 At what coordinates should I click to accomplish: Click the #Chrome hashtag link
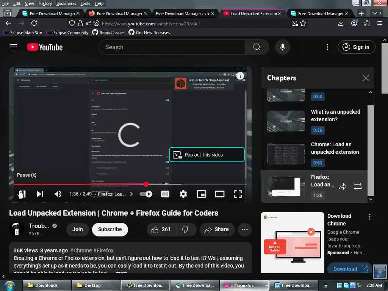[x=81, y=250]
